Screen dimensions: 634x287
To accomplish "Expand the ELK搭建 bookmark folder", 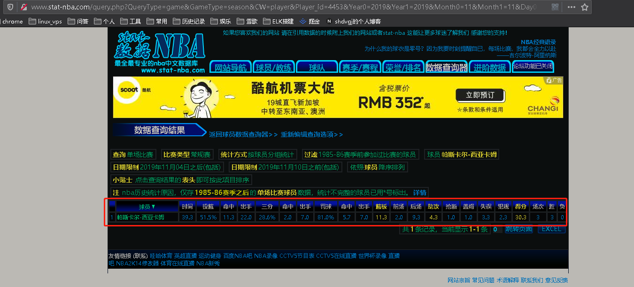I will click(278, 21).
